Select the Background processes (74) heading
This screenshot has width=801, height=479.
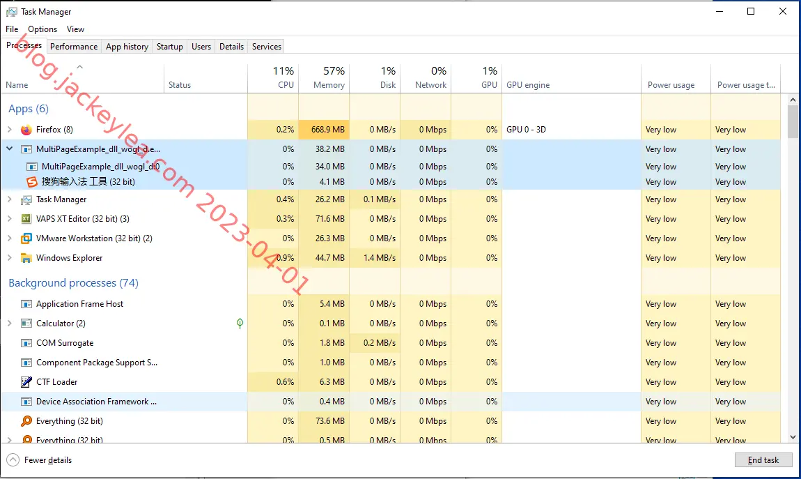pyautogui.click(x=74, y=283)
